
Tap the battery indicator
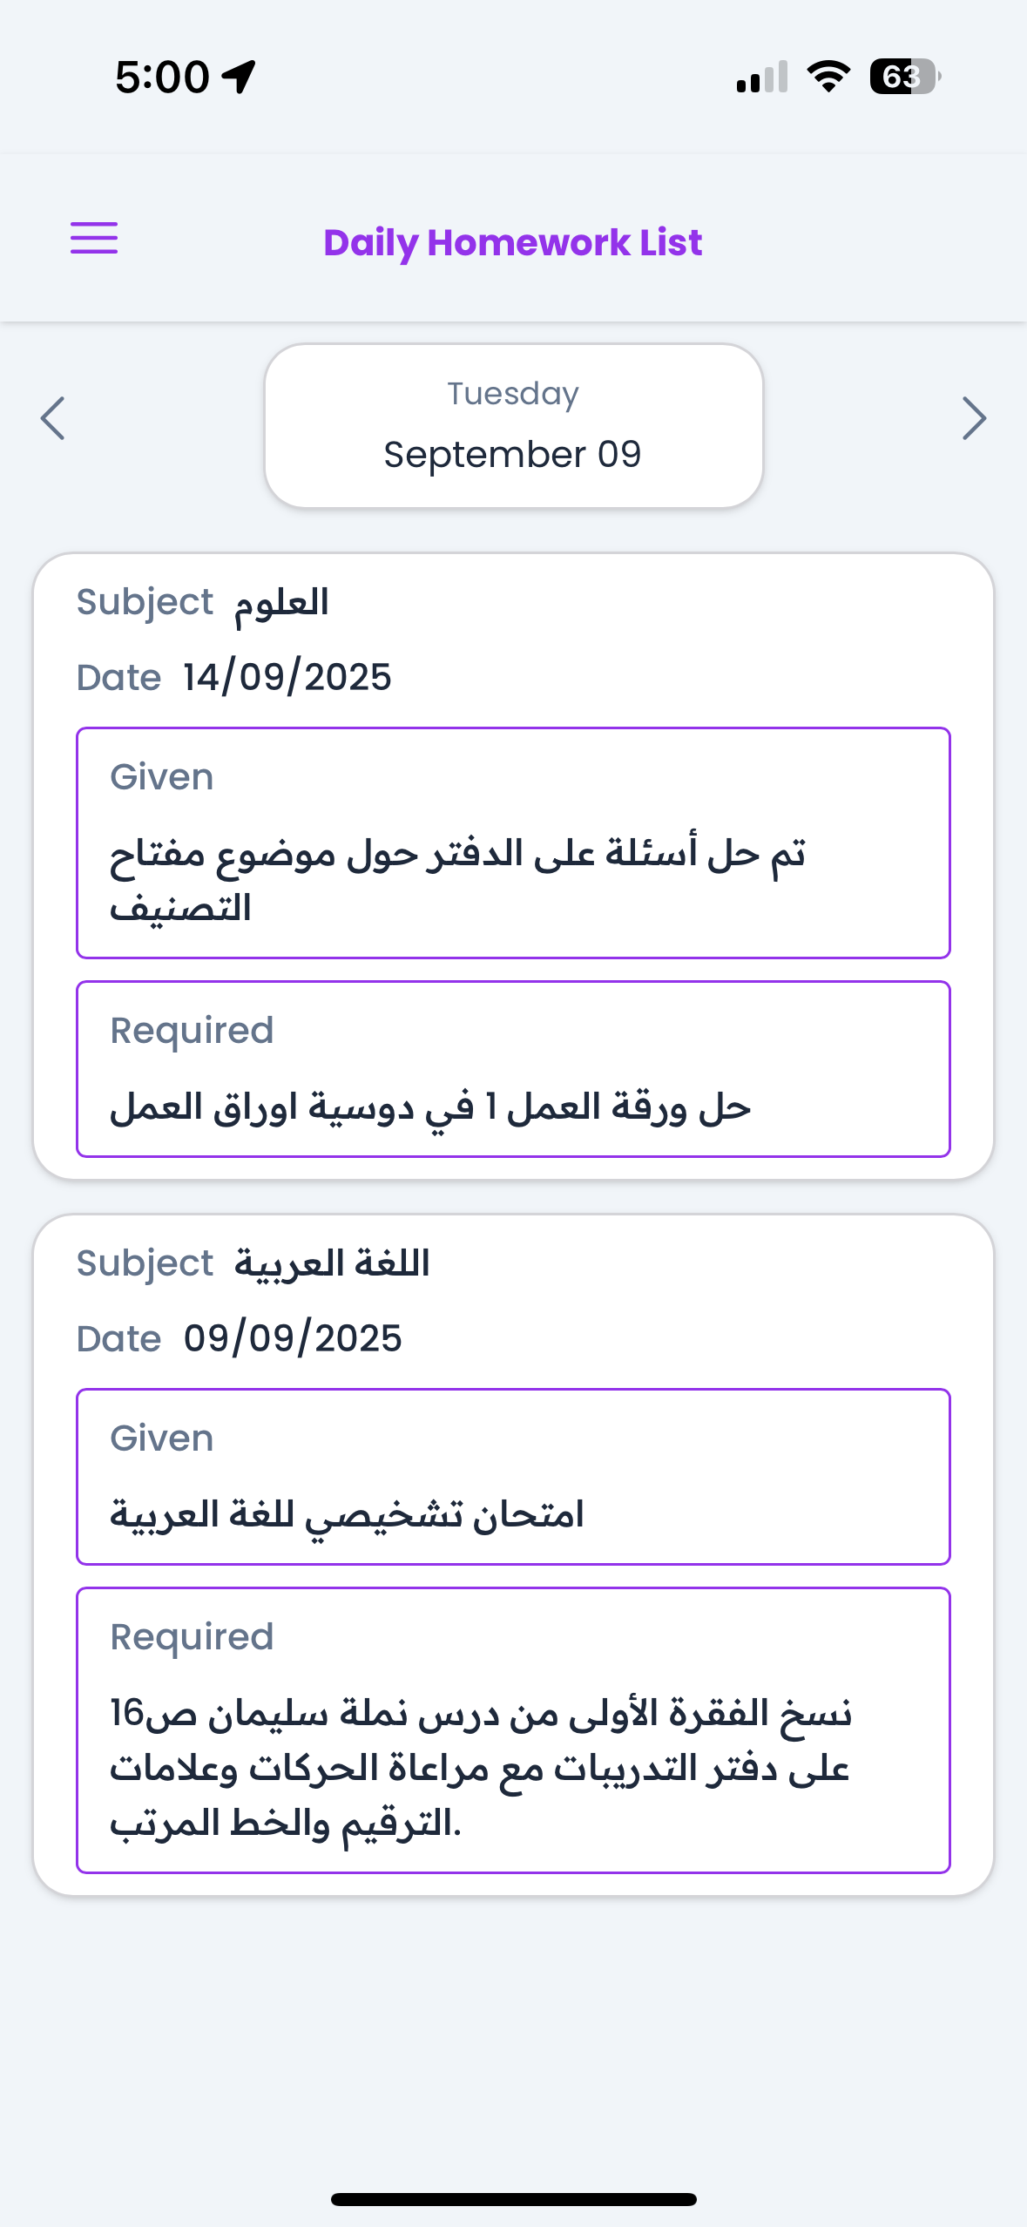click(905, 77)
